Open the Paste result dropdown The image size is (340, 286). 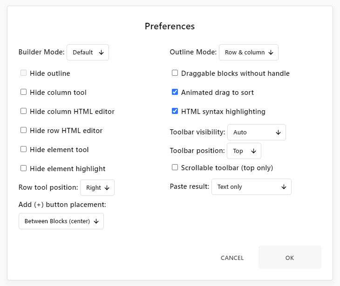252,186
